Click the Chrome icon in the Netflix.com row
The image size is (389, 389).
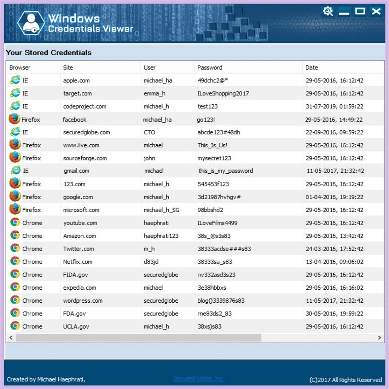point(15,261)
